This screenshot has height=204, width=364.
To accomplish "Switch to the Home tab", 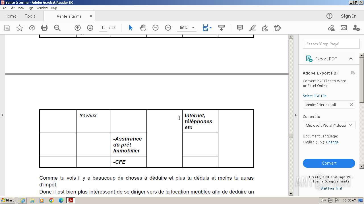I will (11, 16).
